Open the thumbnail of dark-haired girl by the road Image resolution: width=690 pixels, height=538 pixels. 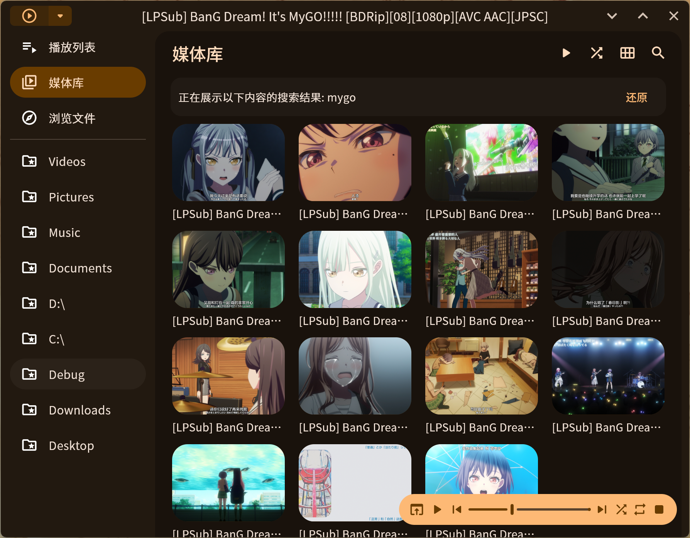[x=228, y=269]
